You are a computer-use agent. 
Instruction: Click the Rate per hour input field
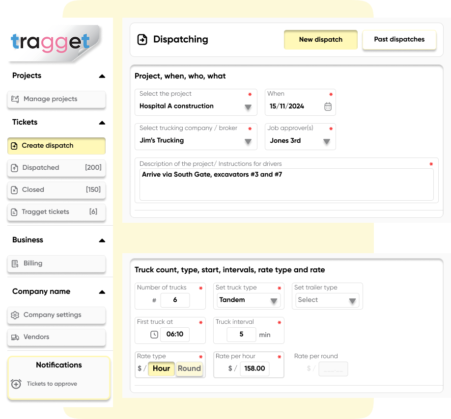254,368
